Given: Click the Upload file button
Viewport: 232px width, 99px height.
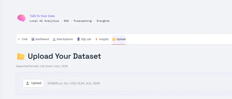Looking at the screenshot, I should tap(33, 83).
